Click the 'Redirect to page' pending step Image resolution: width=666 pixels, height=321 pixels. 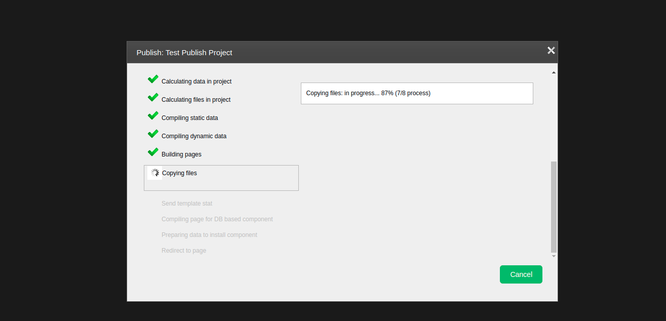tap(184, 251)
